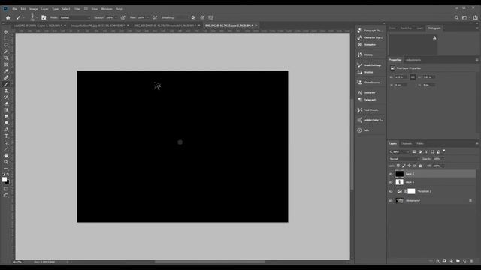This screenshot has height=270, width=481.
Task: Open the Brush Settings panel
Action: (370, 65)
